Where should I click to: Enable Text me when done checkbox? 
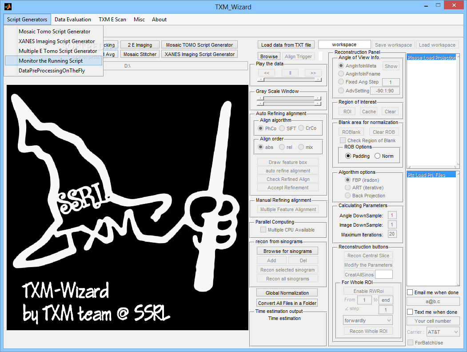(411, 312)
